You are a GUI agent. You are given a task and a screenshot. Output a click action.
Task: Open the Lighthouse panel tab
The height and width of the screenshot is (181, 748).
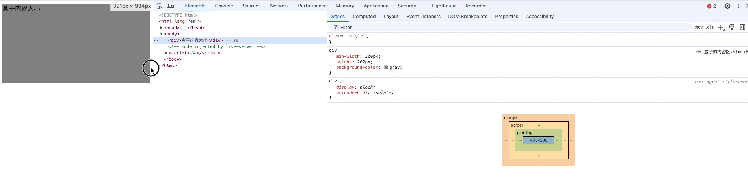coord(444,6)
